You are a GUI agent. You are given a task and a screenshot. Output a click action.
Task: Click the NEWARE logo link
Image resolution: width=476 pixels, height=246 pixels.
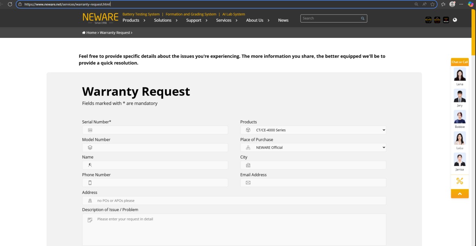(100, 18)
